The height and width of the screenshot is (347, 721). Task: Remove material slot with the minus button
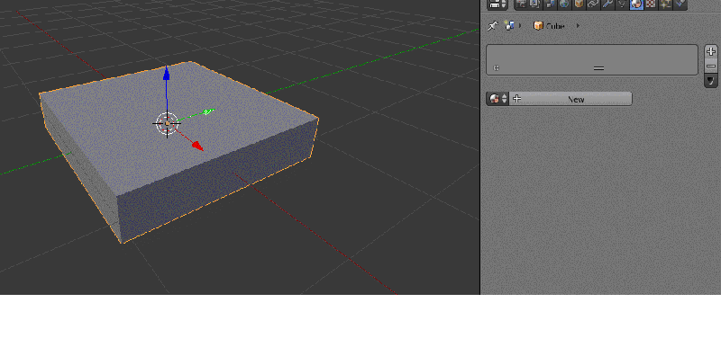(711, 66)
